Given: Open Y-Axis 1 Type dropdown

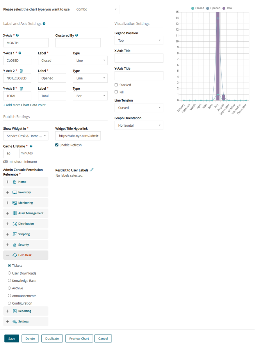Looking at the screenshot, I should tap(90, 61).
